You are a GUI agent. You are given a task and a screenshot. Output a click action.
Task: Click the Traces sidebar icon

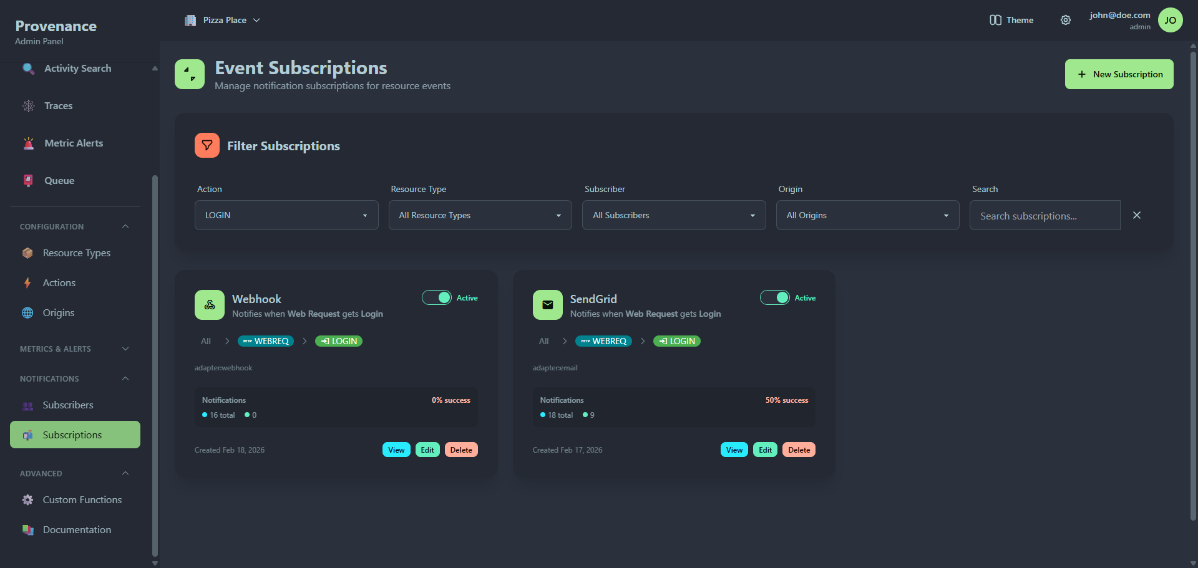click(28, 106)
